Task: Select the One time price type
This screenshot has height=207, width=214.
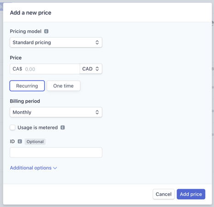Action: pos(63,86)
